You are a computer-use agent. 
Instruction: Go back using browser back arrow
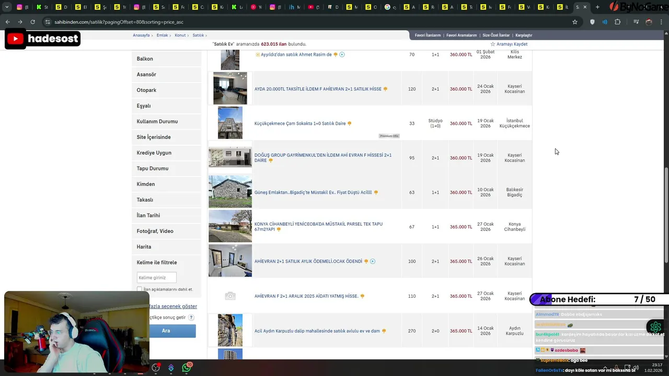(7, 22)
